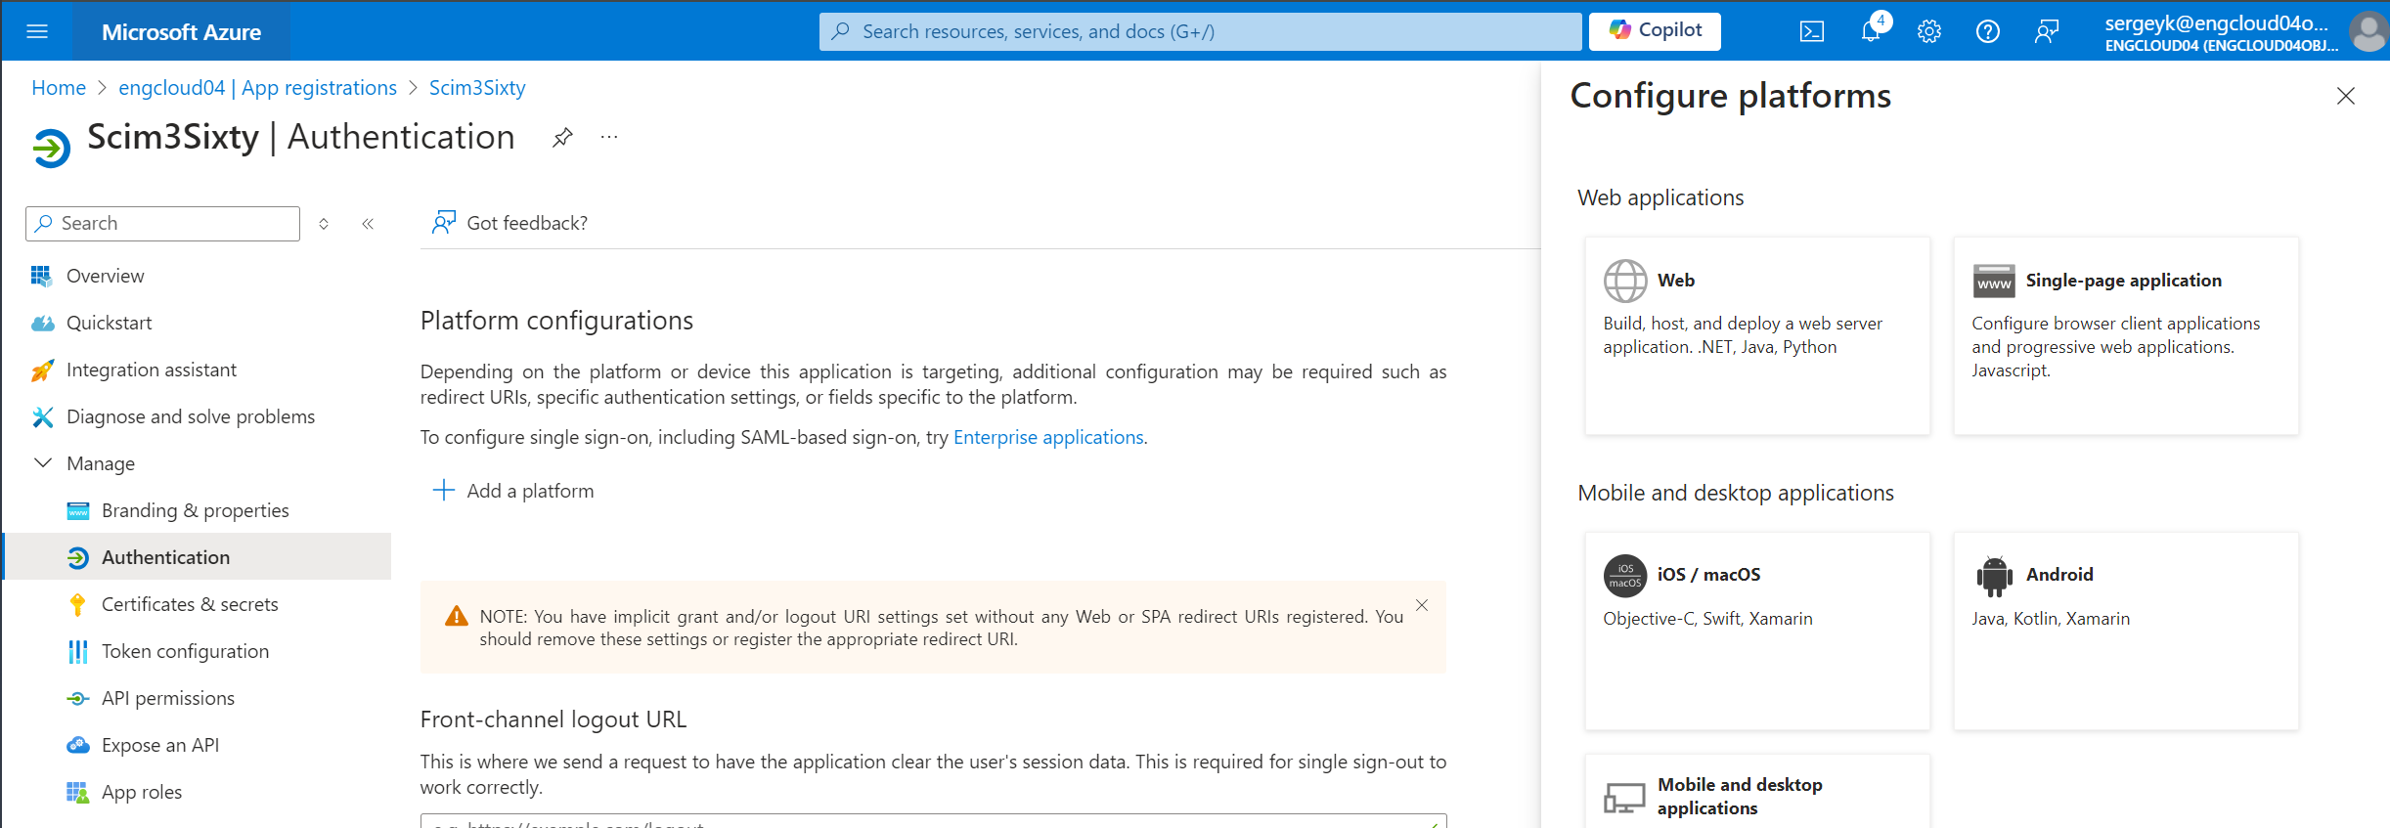Select the Android platform card

[x=2125, y=631]
